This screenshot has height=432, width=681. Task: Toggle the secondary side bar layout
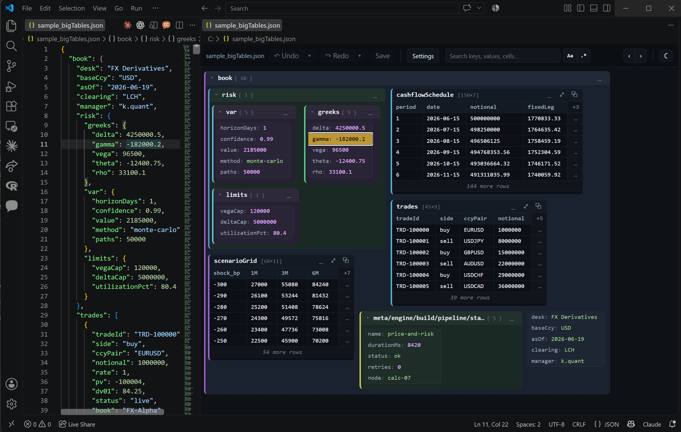(607, 8)
